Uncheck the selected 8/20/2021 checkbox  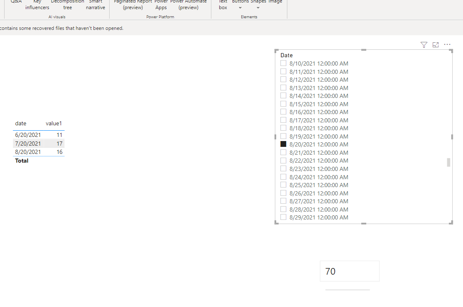point(283,144)
